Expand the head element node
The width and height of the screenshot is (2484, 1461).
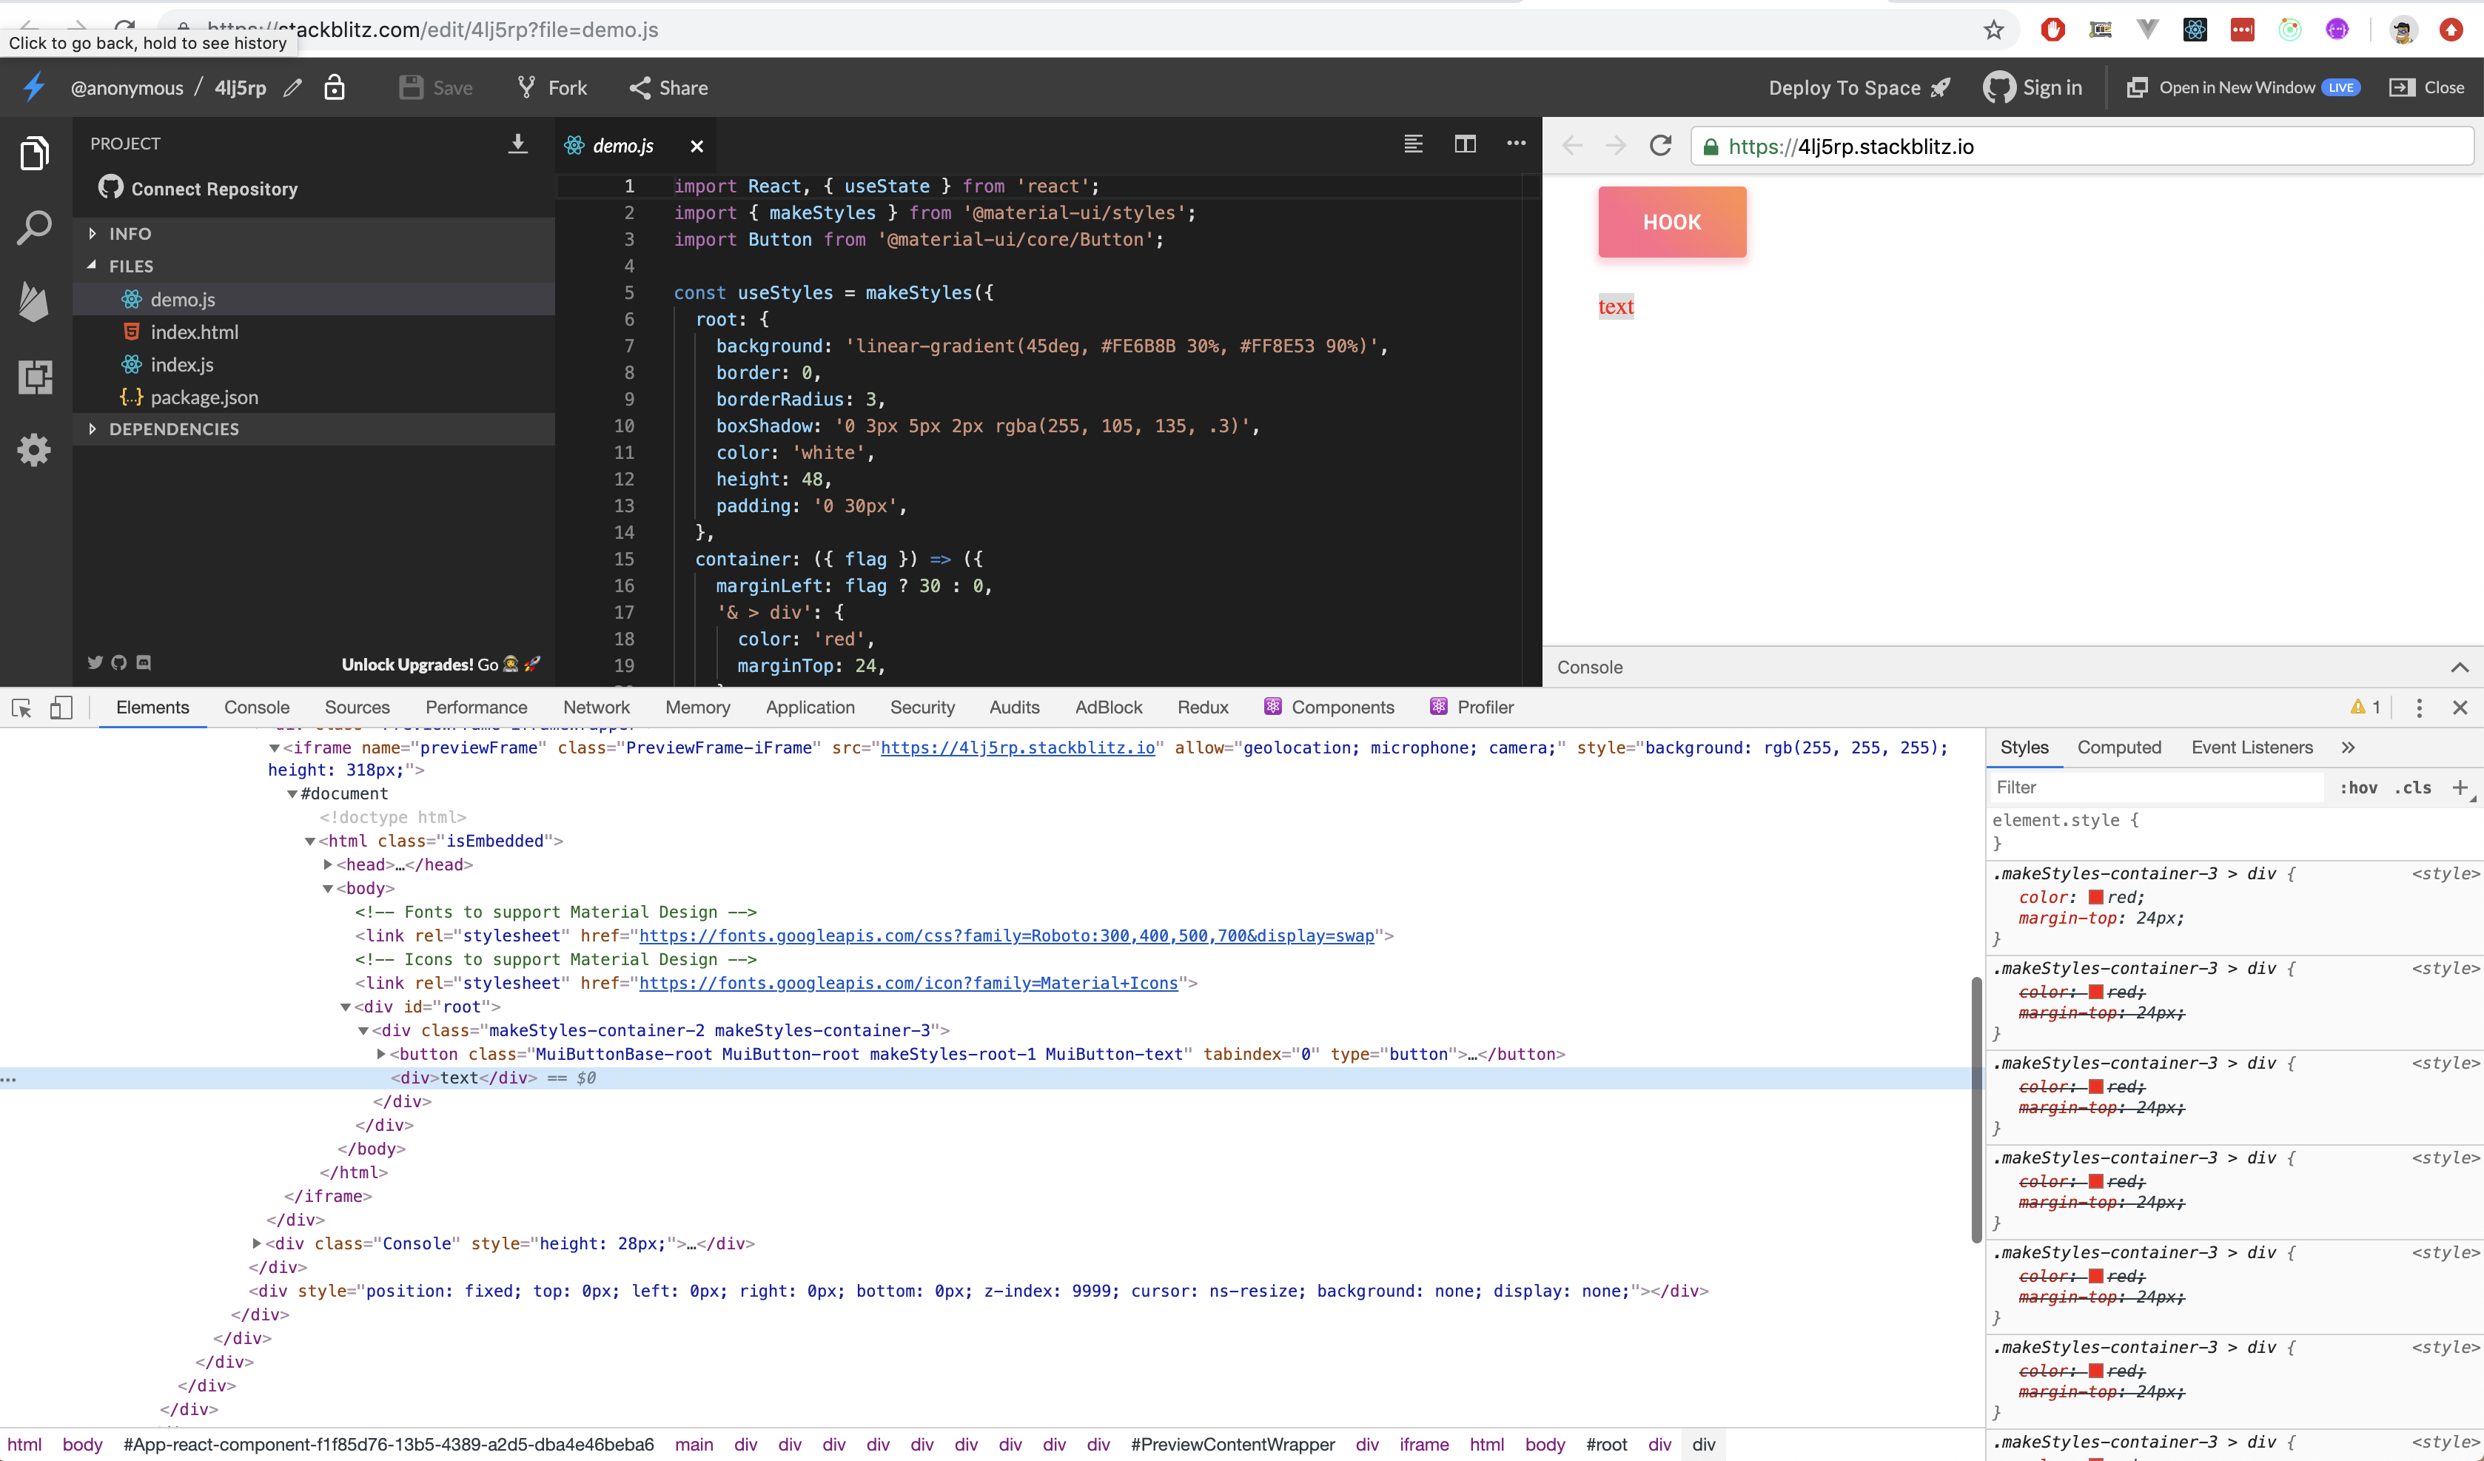(328, 864)
